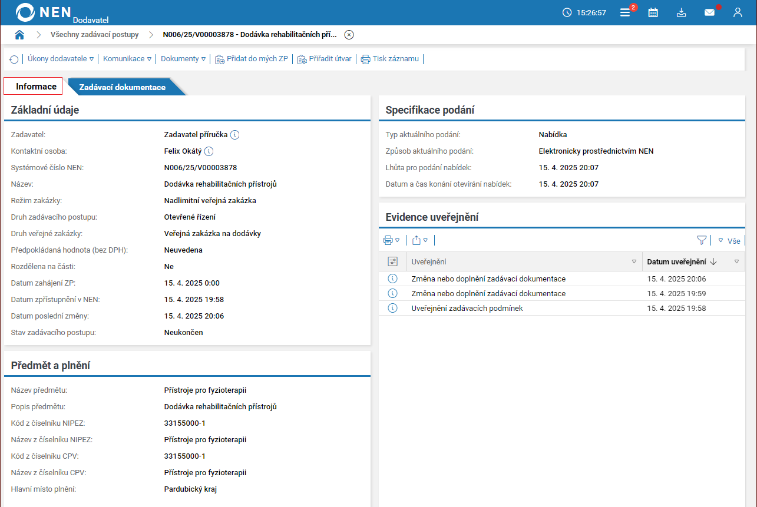Viewport: 757px width, 507px height.
Task: Open the calendar icon in header
Action: pos(653,12)
